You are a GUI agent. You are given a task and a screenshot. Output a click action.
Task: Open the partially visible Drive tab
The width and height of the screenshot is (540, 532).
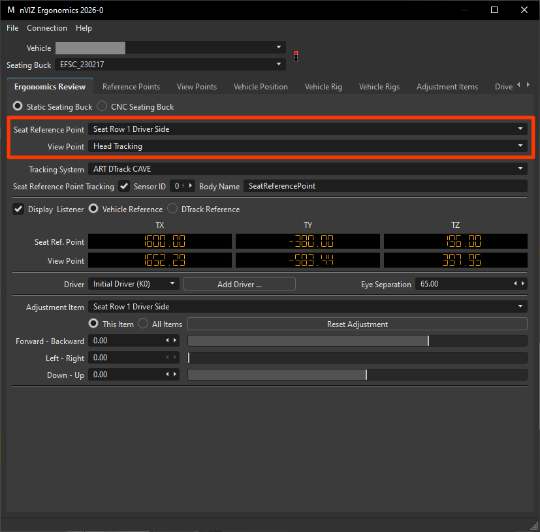pos(503,87)
